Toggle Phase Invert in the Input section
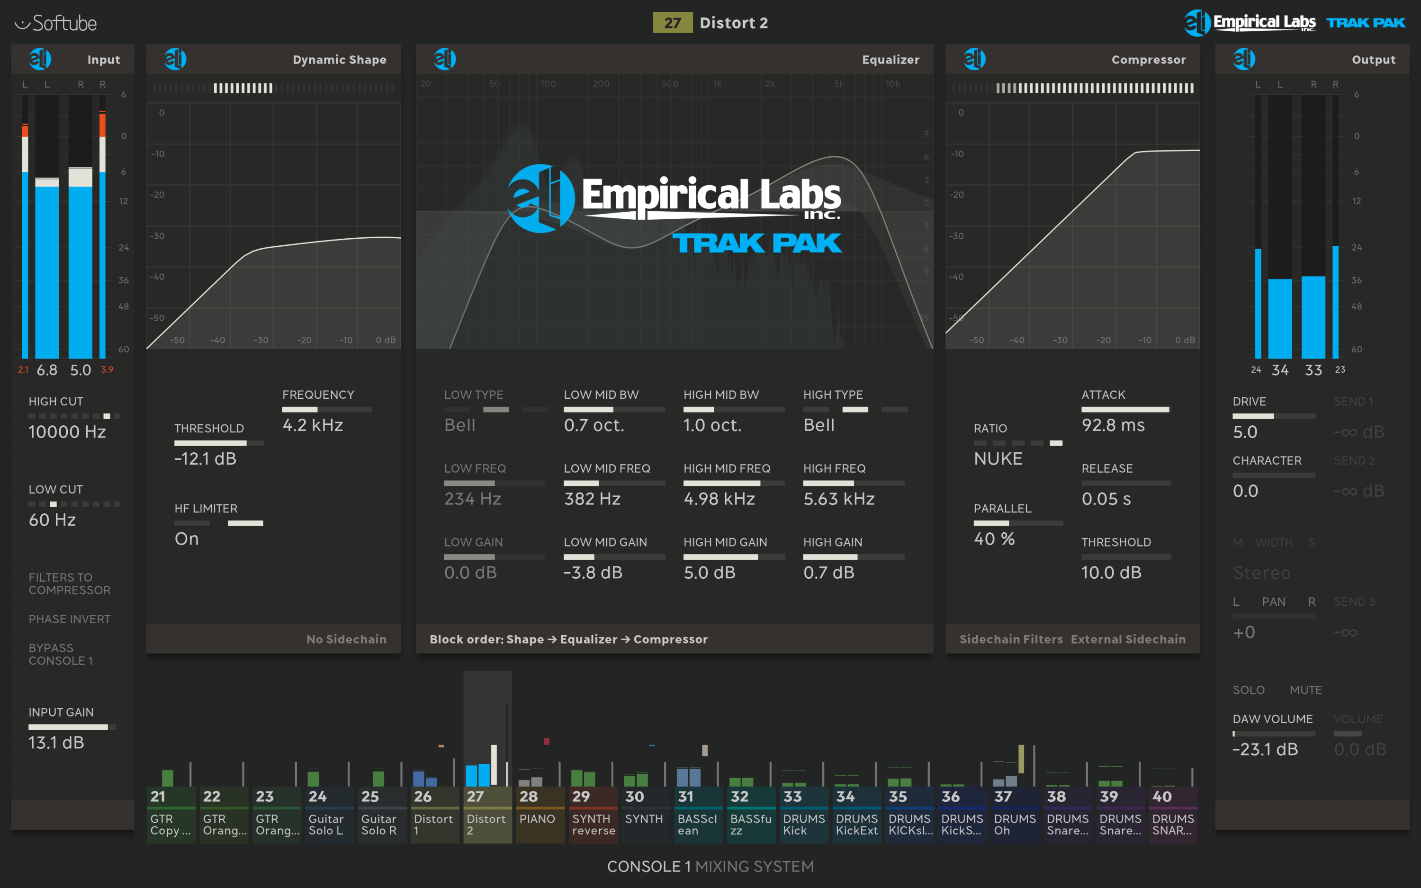The image size is (1421, 888). click(x=69, y=619)
